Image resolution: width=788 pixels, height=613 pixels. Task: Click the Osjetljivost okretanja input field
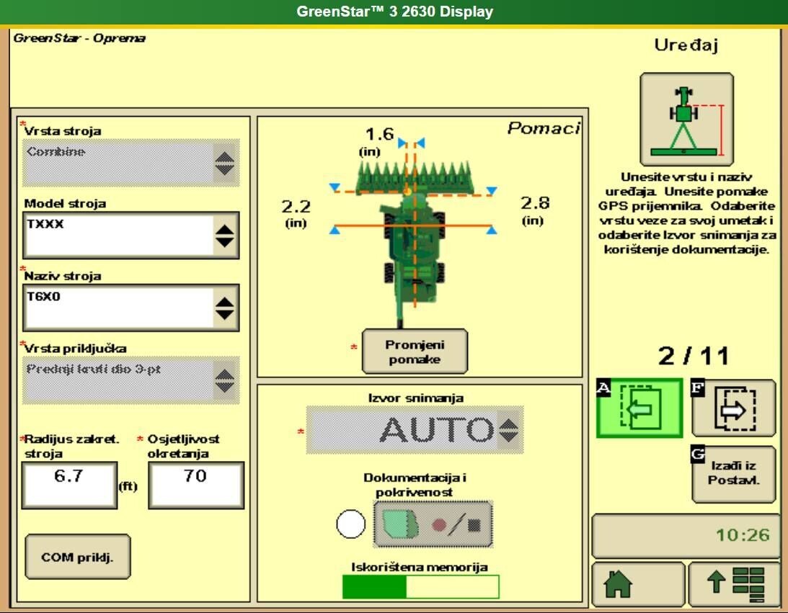[196, 485]
